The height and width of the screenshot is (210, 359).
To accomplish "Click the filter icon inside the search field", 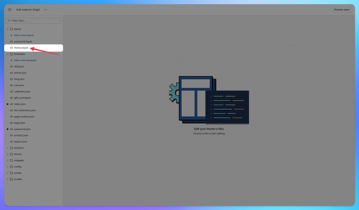I will click(x=8, y=21).
